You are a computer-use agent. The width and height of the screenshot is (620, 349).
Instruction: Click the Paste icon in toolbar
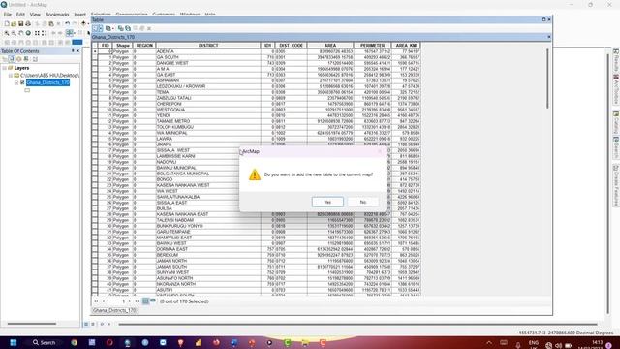(51, 23)
